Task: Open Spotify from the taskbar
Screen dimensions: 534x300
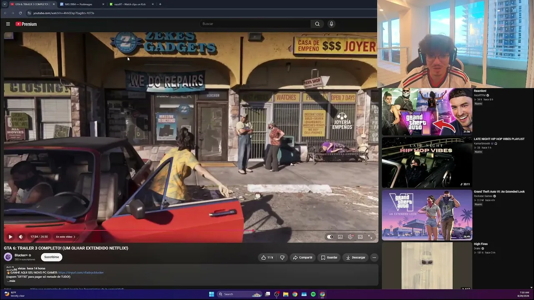Action: (x=313, y=294)
